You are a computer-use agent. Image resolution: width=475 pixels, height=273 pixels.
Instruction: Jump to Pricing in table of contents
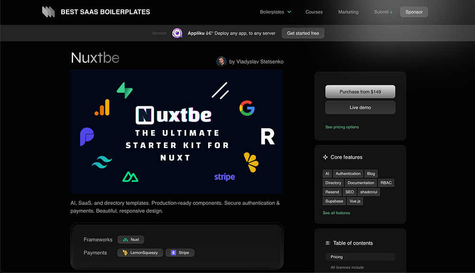(x=360, y=257)
